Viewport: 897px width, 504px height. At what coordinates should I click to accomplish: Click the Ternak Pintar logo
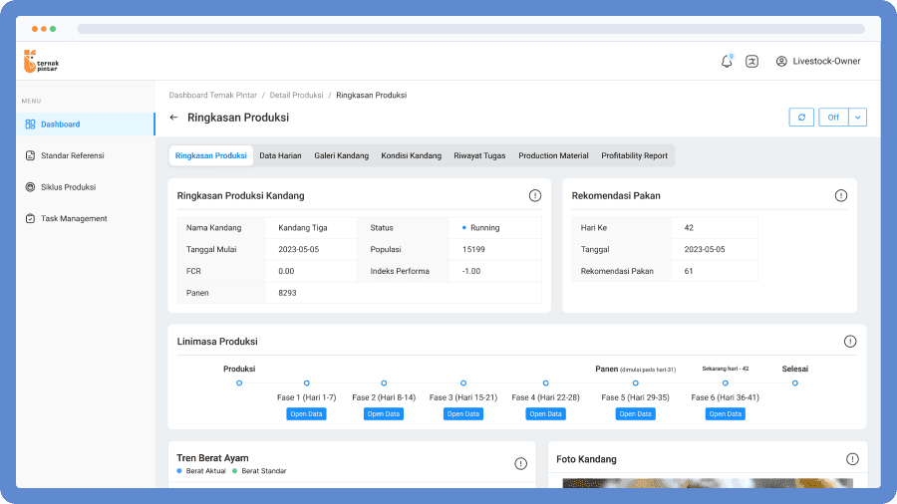click(x=41, y=61)
